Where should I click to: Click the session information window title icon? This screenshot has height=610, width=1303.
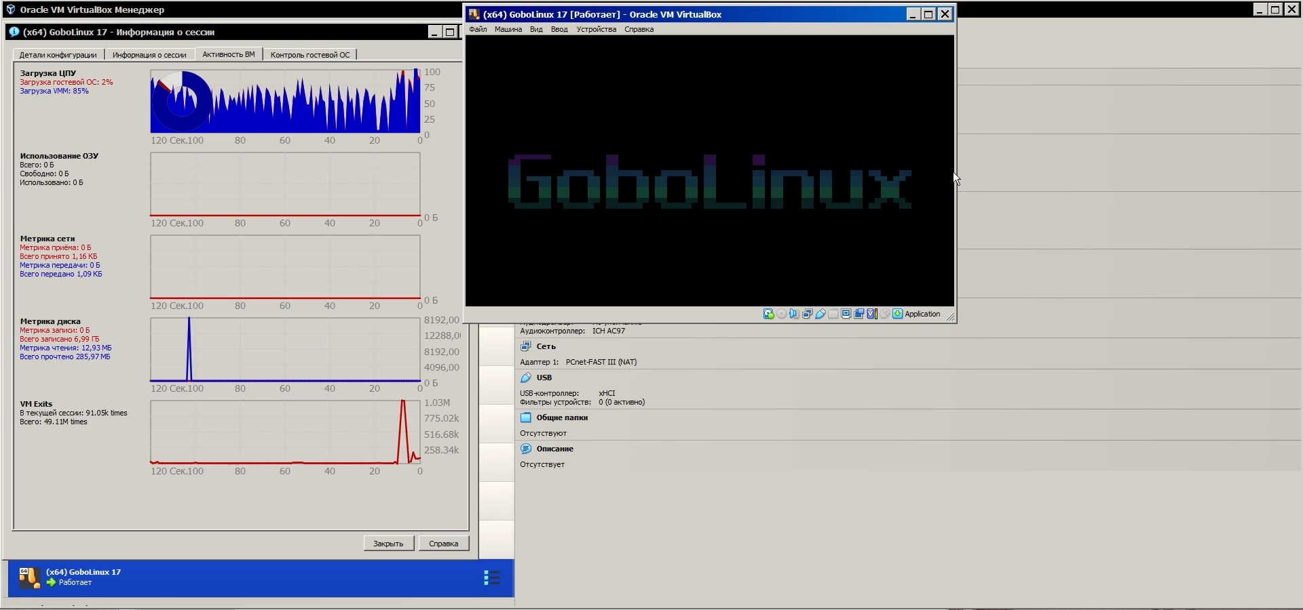[x=14, y=32]
